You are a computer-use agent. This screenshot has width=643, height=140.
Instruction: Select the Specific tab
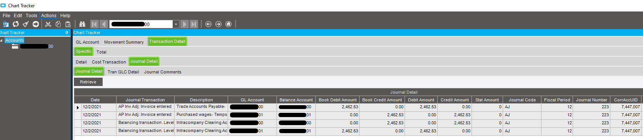click(x=84, y=51)
